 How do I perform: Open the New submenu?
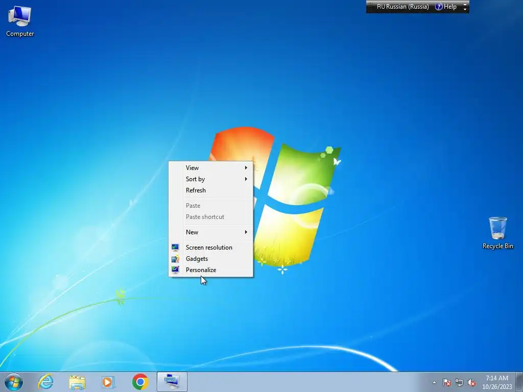(x=211, y=232)
